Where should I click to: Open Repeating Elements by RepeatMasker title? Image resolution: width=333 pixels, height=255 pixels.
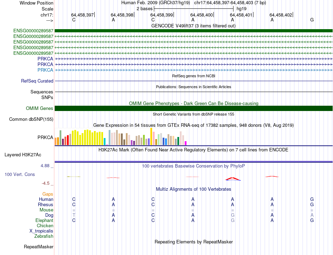tap(194, 242)
